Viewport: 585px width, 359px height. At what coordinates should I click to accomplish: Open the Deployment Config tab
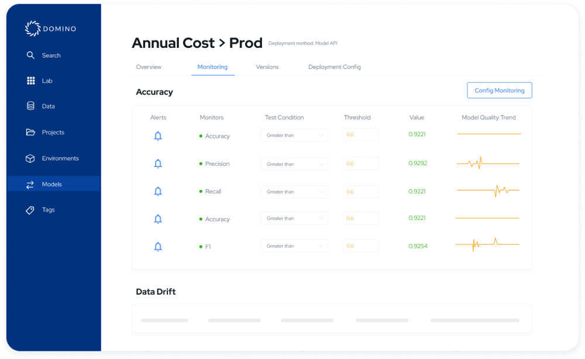click(x=334, y=67)
